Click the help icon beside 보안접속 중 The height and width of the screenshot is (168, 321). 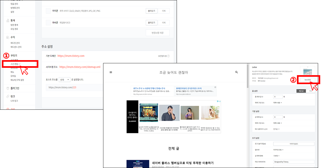pos(168,56)
